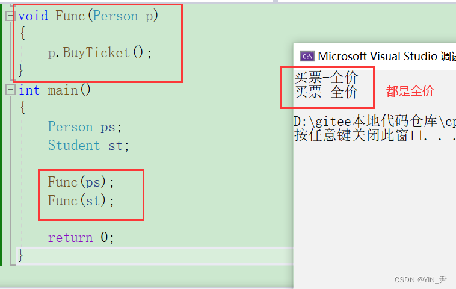Click the Func(st); call line
The height and width of the screenshot is (289, 456).
click(x=81, y=201)
